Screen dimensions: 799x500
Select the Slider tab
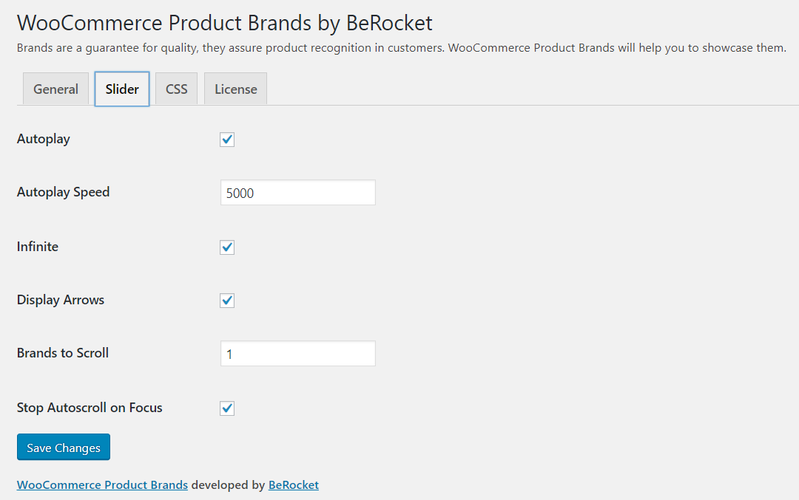[x=121, y=89]
